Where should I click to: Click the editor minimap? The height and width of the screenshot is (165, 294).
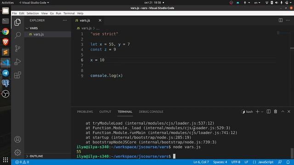[x=283, y=33]
